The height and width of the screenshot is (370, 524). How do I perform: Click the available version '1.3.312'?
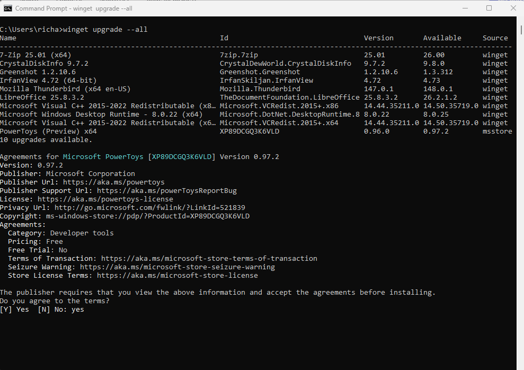438,72
